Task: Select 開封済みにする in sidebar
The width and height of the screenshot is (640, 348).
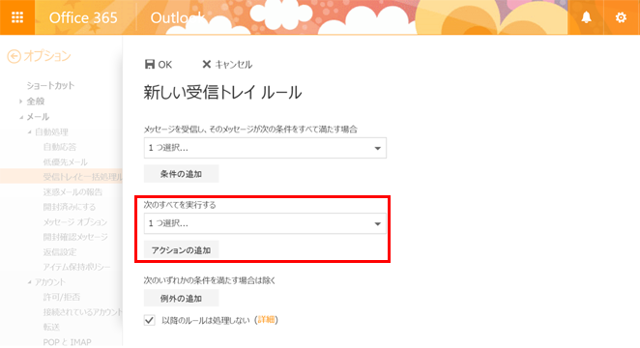Action: [x=70, y=207]
